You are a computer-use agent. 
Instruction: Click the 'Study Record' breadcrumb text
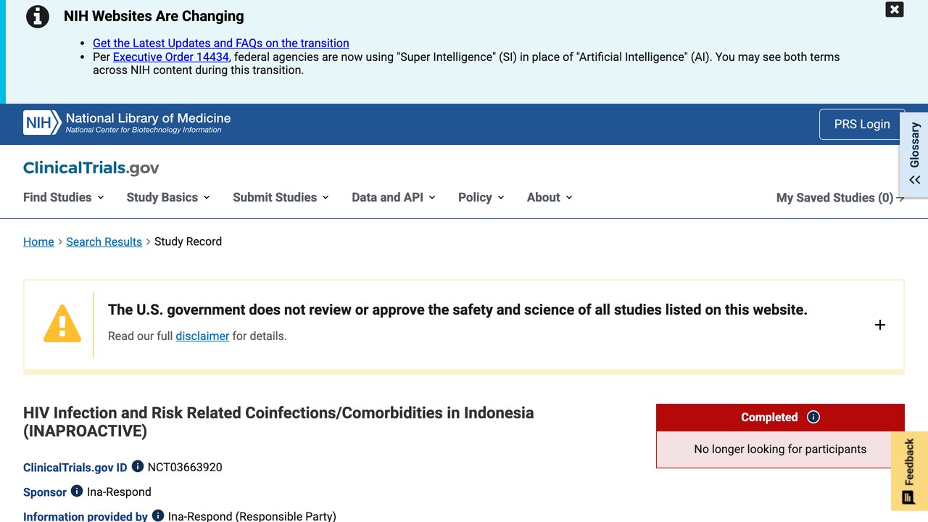[x=188, y=241]
